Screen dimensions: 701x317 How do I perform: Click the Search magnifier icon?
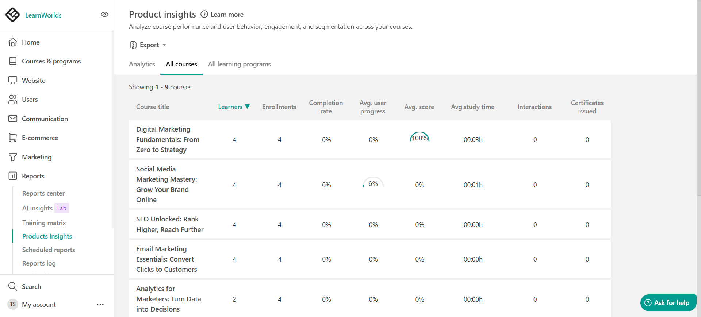13,286
